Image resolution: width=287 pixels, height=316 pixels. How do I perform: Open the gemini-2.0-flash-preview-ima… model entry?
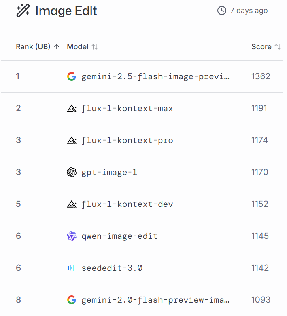pyautogui.click(x=155, y=300)
